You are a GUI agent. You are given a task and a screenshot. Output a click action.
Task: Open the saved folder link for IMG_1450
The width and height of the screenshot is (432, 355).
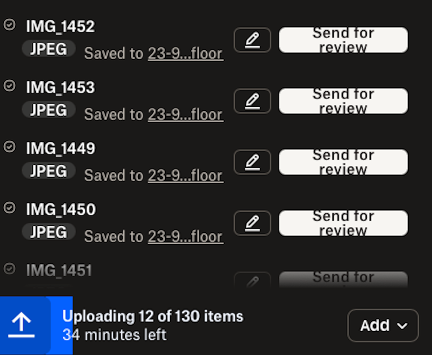185,237
